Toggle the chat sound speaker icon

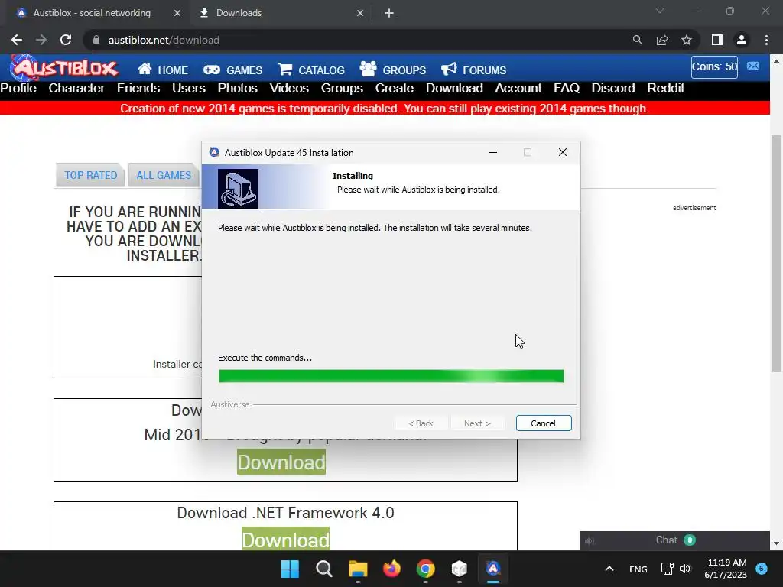coord(590,541)
